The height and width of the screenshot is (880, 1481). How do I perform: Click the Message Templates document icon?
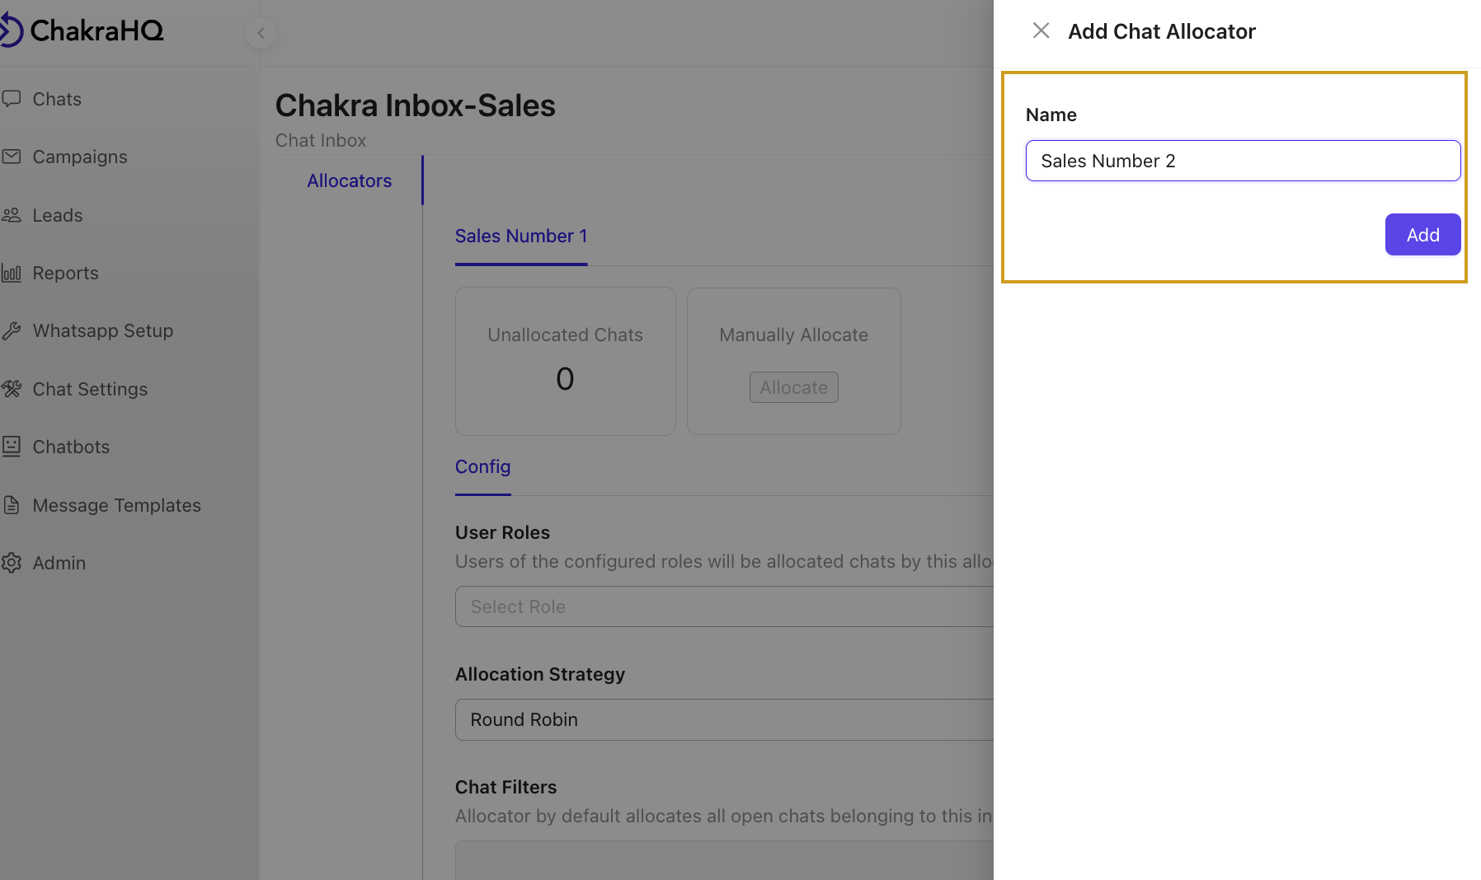[x=12, y=505]
